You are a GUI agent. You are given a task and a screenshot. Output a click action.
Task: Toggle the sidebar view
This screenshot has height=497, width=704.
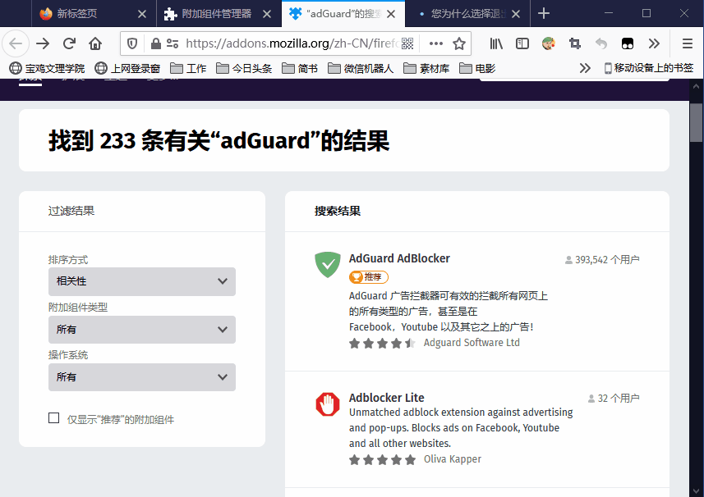coord(522,43)
